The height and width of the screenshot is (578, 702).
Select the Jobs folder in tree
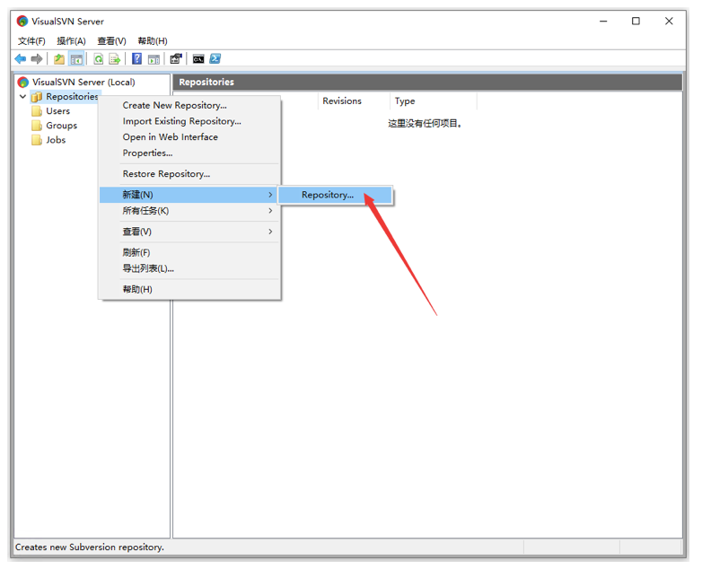[56, 140]
